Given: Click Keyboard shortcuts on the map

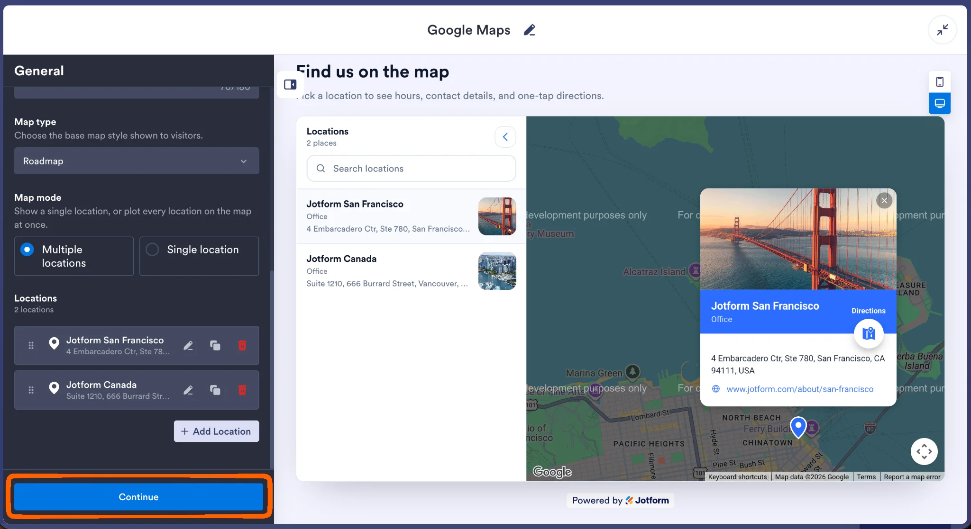Looking at the screenshot, I should (737, 477).
